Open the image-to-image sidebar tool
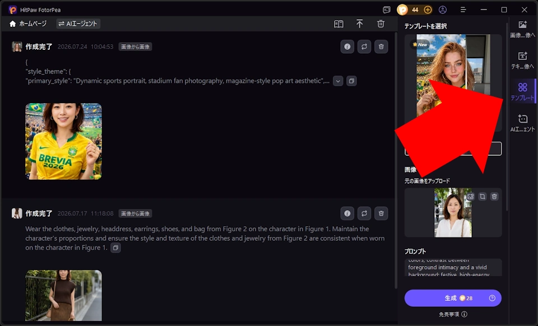The height and width of the screenshot is (326, 538). 522,29
